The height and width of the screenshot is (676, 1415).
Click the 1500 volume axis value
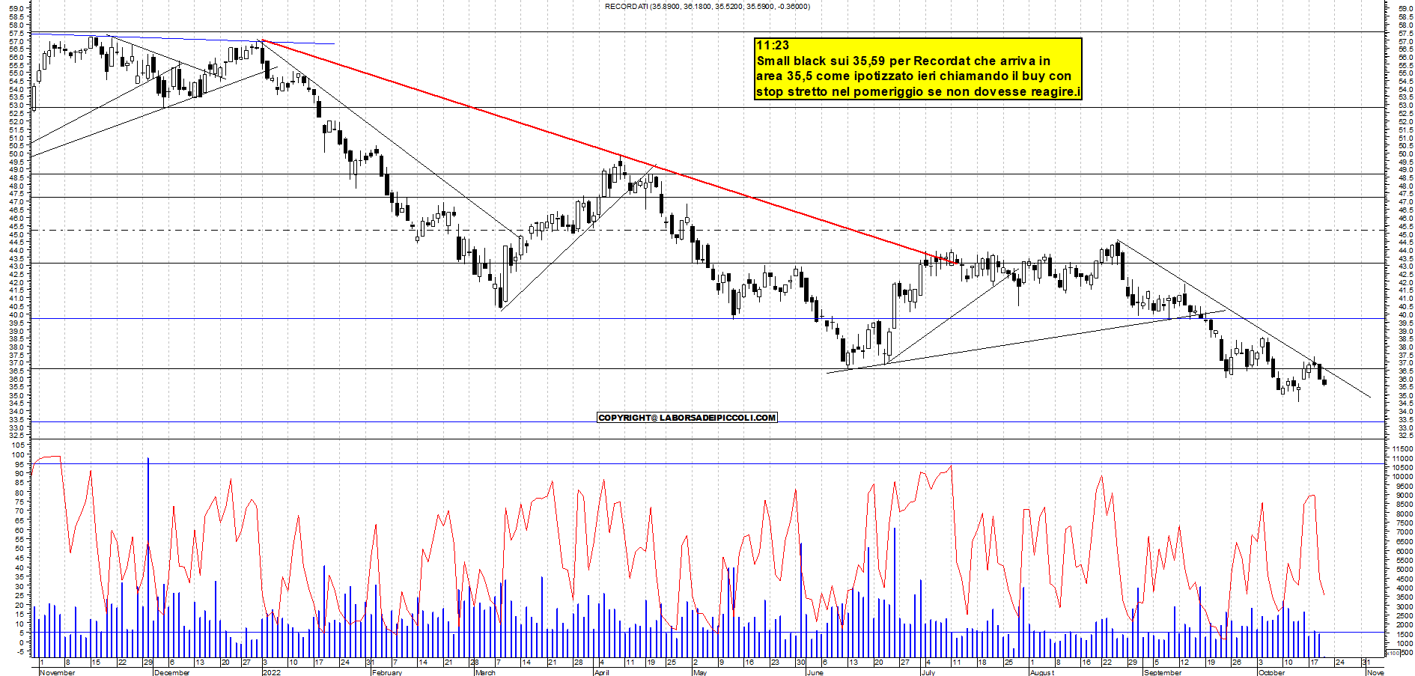click(x=1404, y=634)
